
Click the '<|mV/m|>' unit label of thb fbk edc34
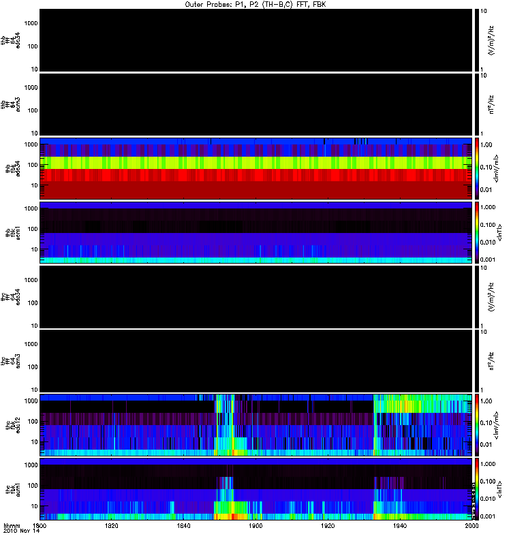496,168
